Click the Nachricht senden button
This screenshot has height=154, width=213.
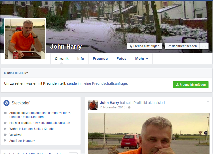182,46
